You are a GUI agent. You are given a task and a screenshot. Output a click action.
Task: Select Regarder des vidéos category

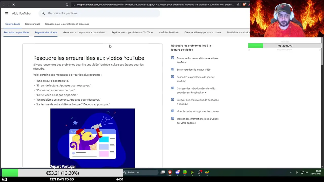point(46,32)
